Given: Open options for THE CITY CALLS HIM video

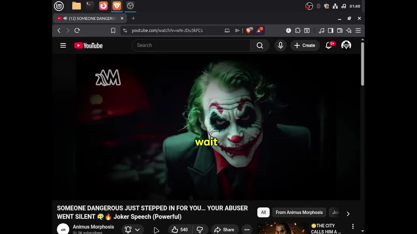Looking at the screenshot, I should (x=353, y=226).
